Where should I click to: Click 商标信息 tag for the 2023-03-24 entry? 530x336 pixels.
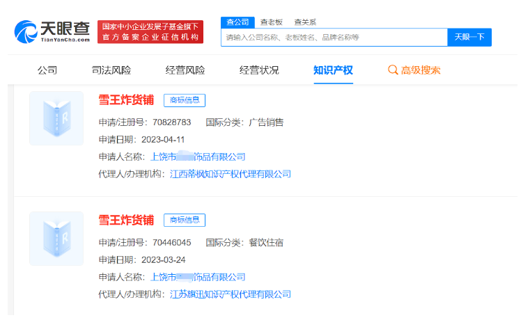tap(185, 220)
